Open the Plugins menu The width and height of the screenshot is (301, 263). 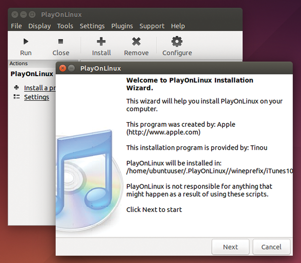click(x=122, y=26)
